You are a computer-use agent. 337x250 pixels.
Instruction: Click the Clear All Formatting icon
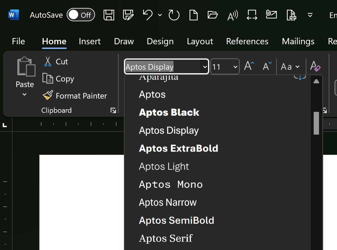tap(315, 66)
